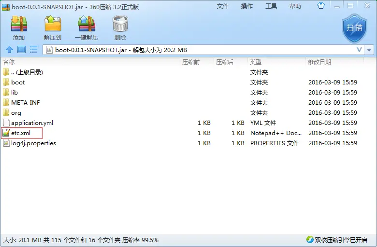The image size is (377, 247).
Task: Select the 'boot' folder name
Action: [x=18, y=82]
